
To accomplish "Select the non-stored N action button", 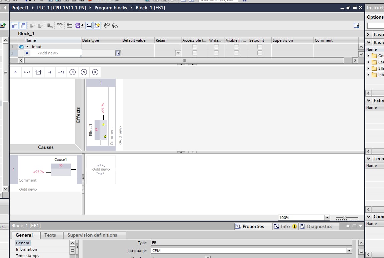I will click(72, 72).
